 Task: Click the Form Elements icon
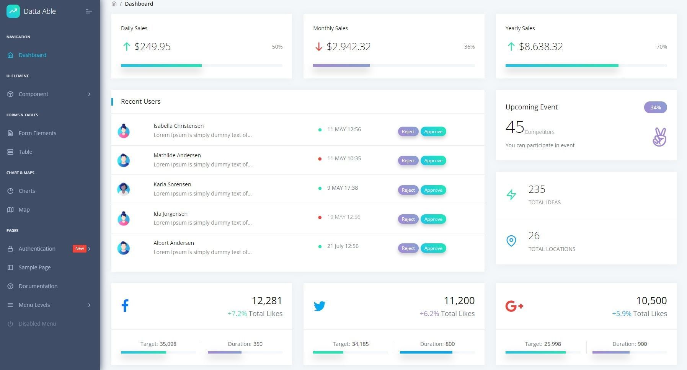[x=10, y=133]
